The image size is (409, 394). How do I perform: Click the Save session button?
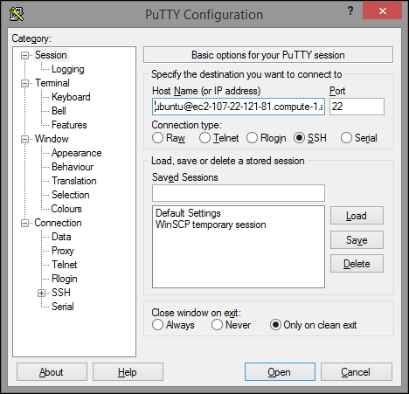click(357, 240)
